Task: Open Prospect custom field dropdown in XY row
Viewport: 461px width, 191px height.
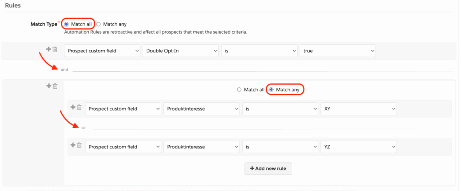Action: tap(123, 109)
